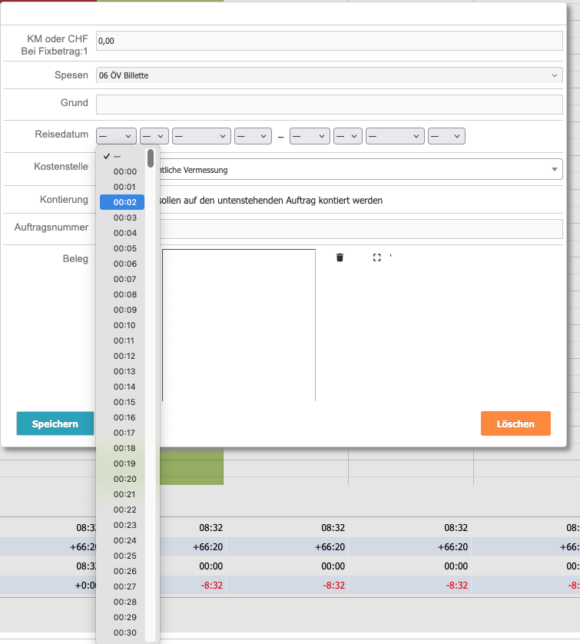
Task: Click the scrollbar of the open time list
Action: pyautogui.click(x=151, y=158)
